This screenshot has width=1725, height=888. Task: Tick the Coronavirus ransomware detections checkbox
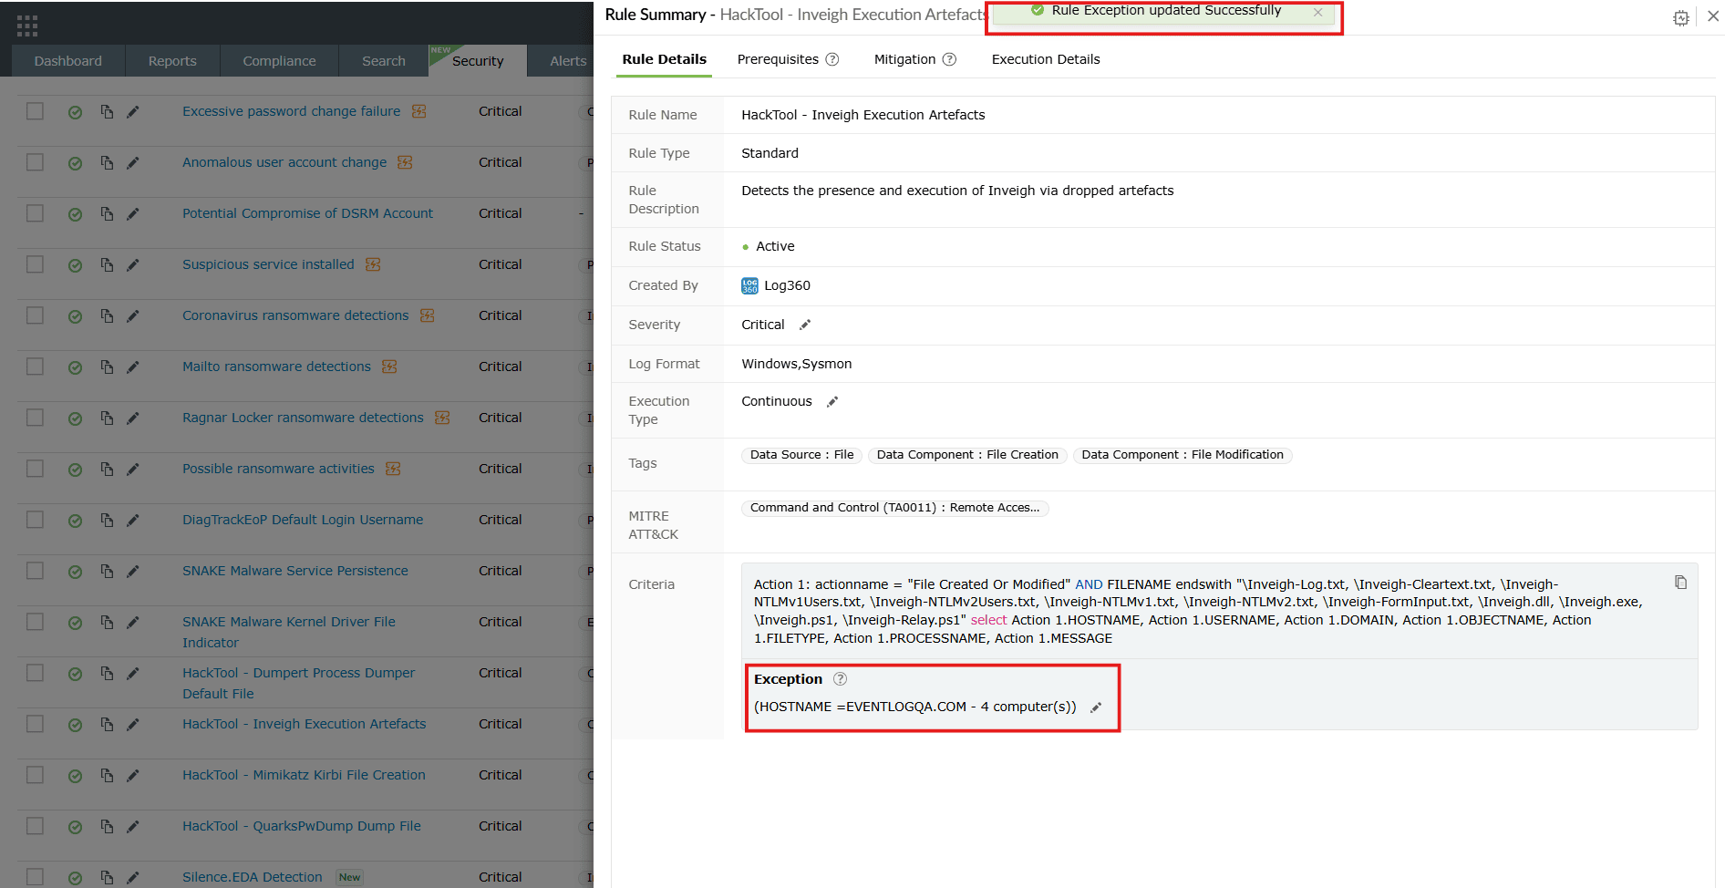(35, 315)
